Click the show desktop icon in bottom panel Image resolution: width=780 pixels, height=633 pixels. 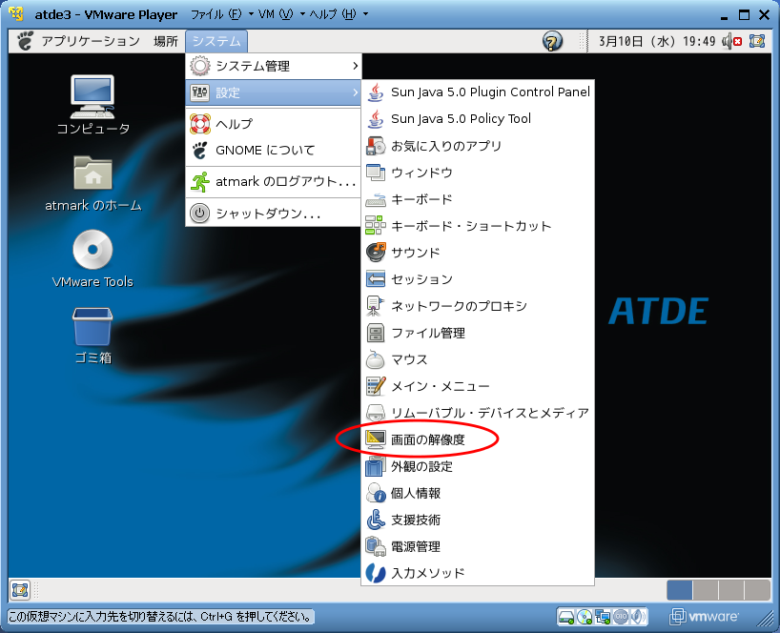[20, 590]
